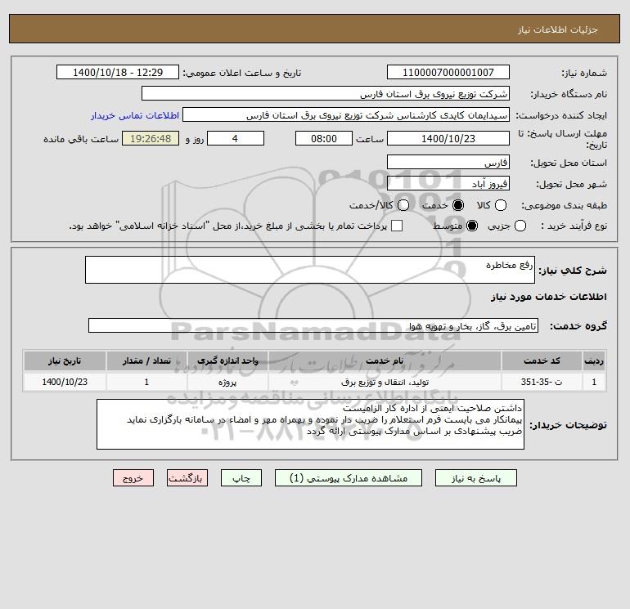Image resolution: width=630 pixels, height=609 pixels.
Task: Select the خدمت radio button
Action: 458,205
